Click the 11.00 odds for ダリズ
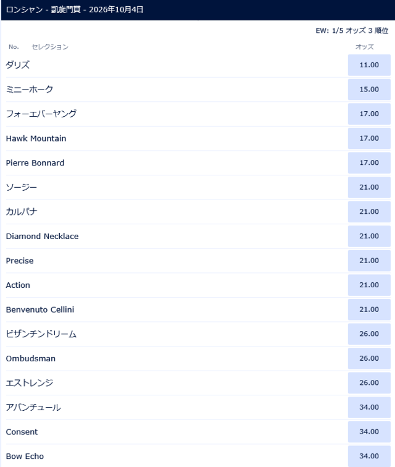 pyautogui.click(x=369, y=65)
